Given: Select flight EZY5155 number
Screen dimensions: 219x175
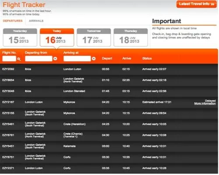Looking at the screenshot, I should coord(8,113).
